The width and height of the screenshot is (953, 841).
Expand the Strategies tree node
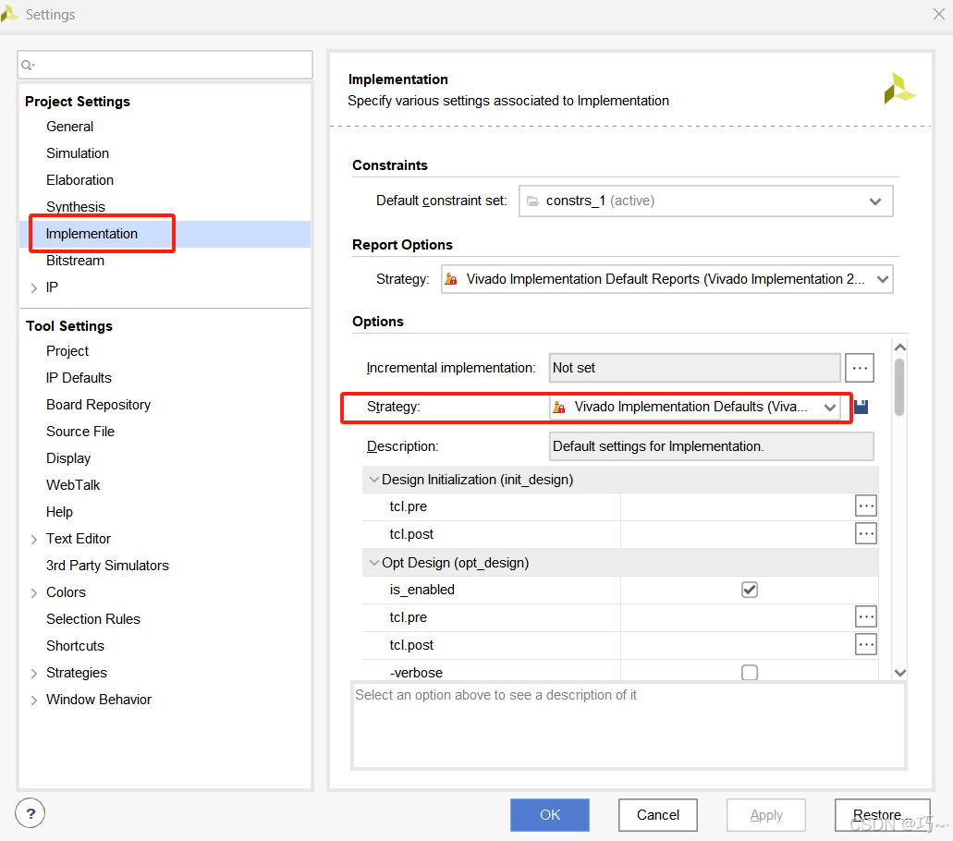34,674
